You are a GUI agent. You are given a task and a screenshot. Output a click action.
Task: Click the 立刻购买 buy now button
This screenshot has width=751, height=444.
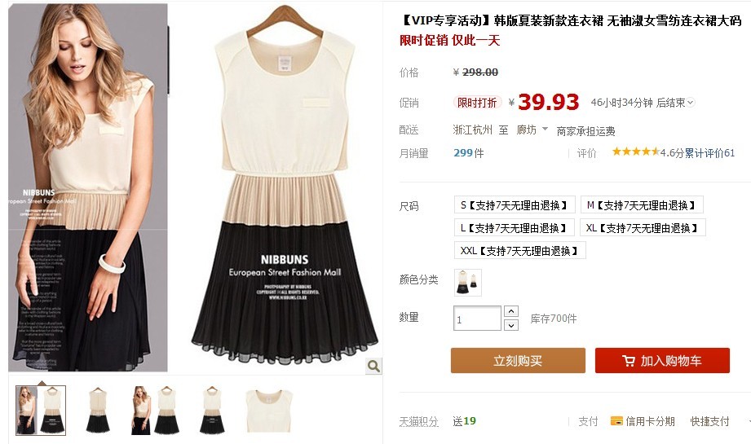click(518, 361)
